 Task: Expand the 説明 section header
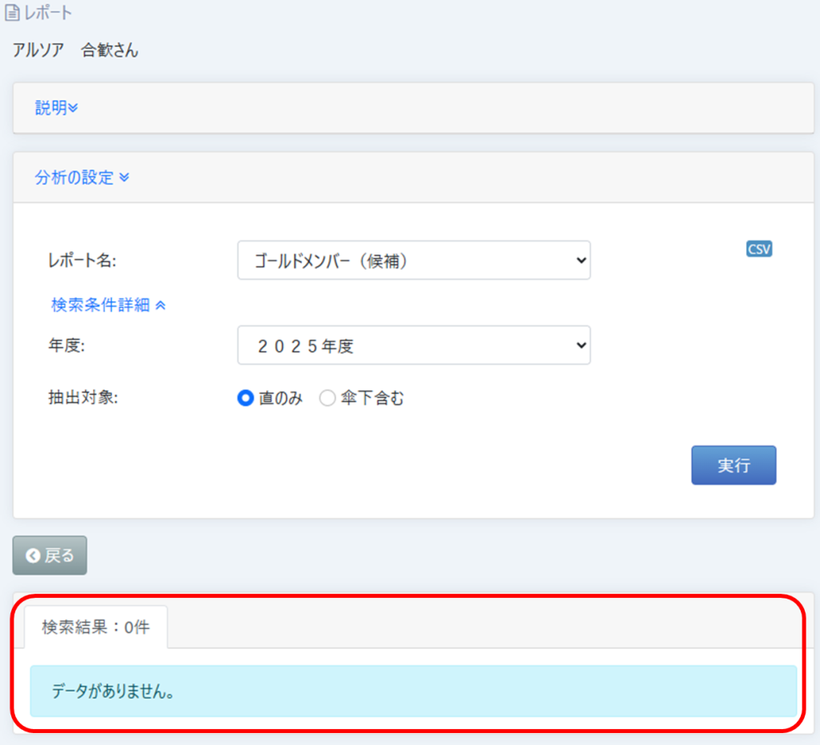click(51, 108)
